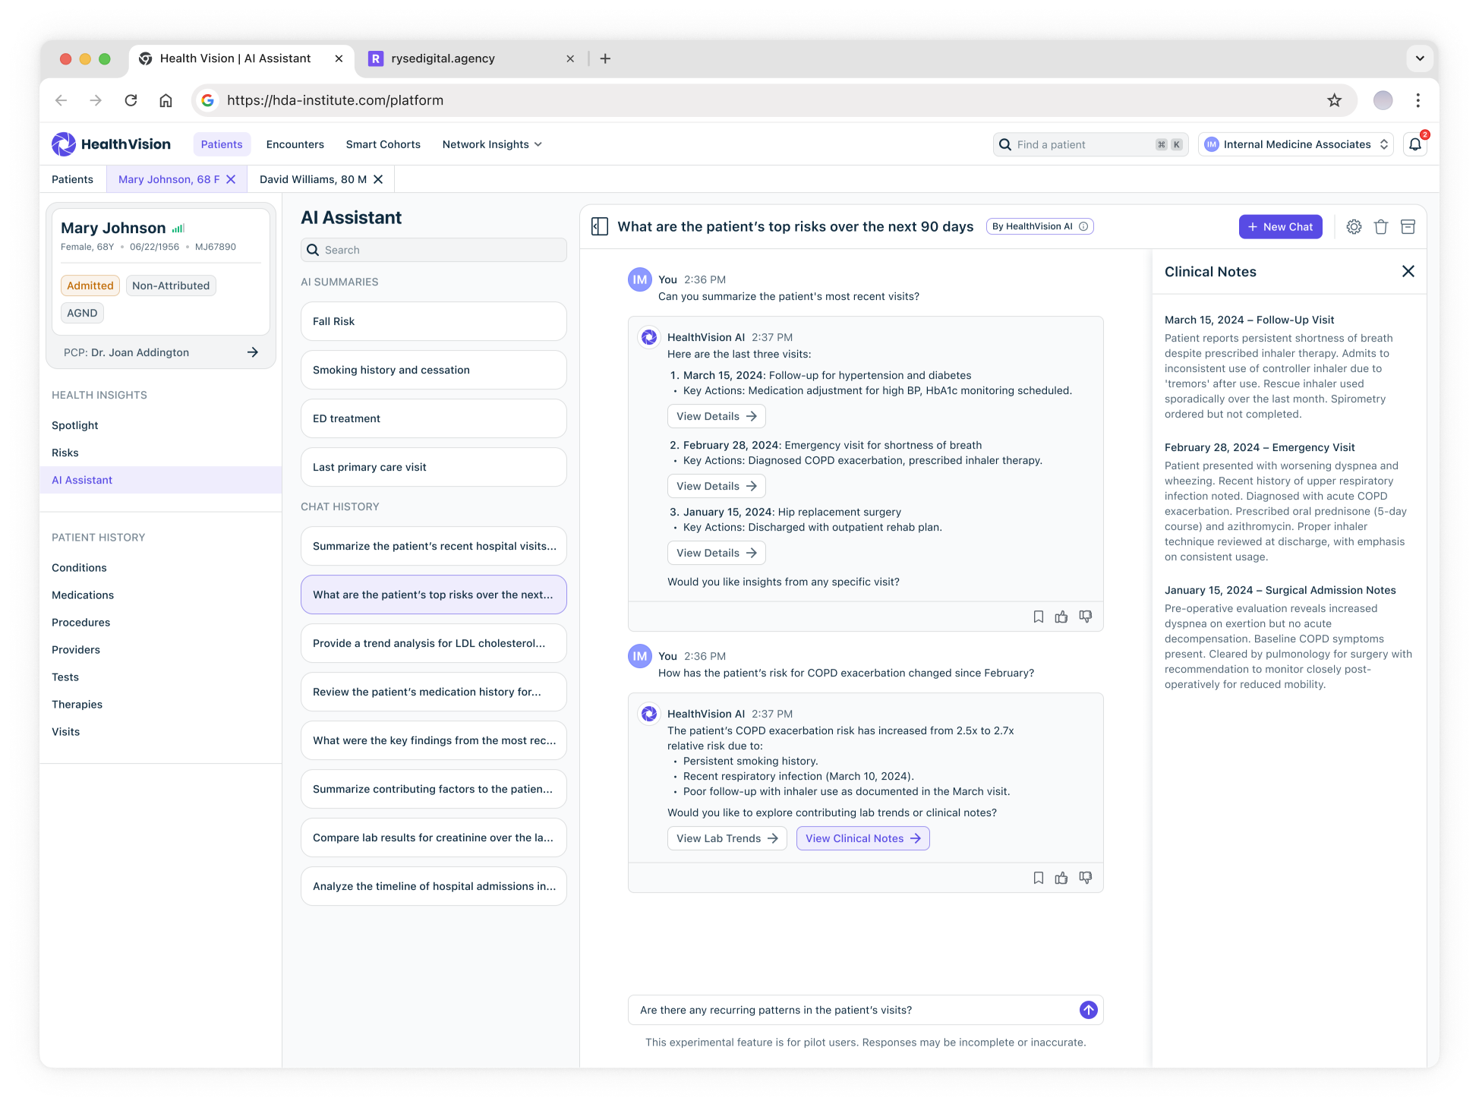Bookmark the COPD exacerbation response
1479x1107 pixels.
pos(1038,878)
